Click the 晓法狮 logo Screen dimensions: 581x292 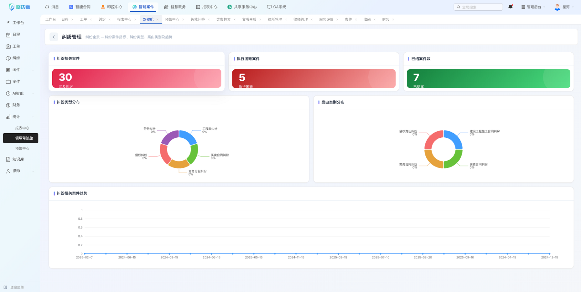tap(20, 7)
